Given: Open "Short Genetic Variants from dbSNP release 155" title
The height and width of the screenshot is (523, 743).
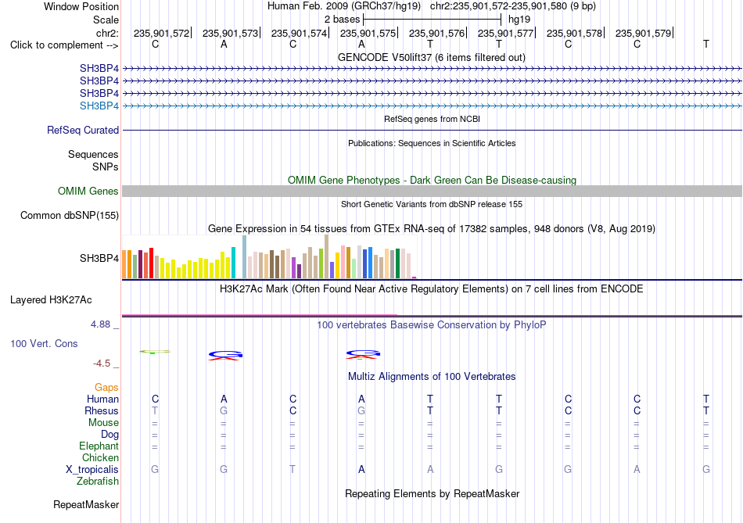Looking at the screenshot, I should (432, 204).
